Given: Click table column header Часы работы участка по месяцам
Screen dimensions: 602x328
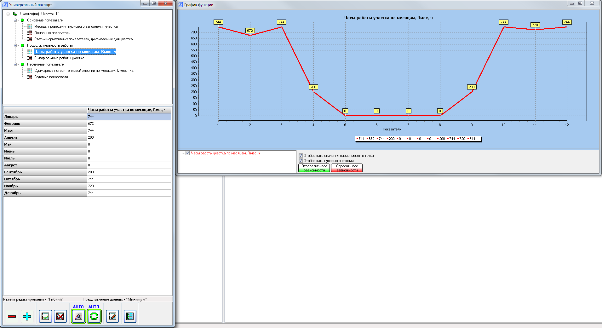Looking at the screenshot, I should 129,110.
